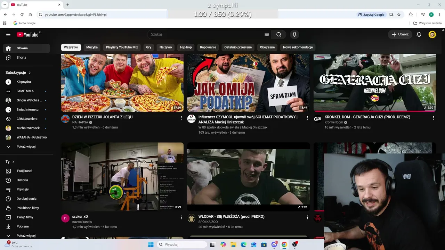
Task: Open the Konto Google bookmark
Action: click(x=24, y=23)
